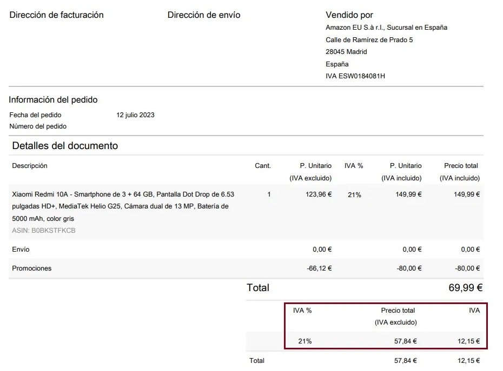The width and height of the screenshot is (503, 371).
Task: Click the 123,96 € unit price excluding IVA
Action: tap(319, 194)
